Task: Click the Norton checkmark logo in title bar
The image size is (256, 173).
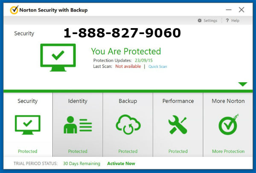Action: coord(14,10)
